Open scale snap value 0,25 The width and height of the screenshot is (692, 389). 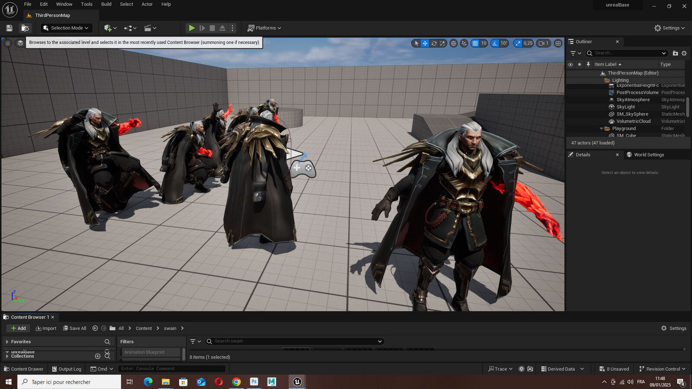tap(528, 43)
